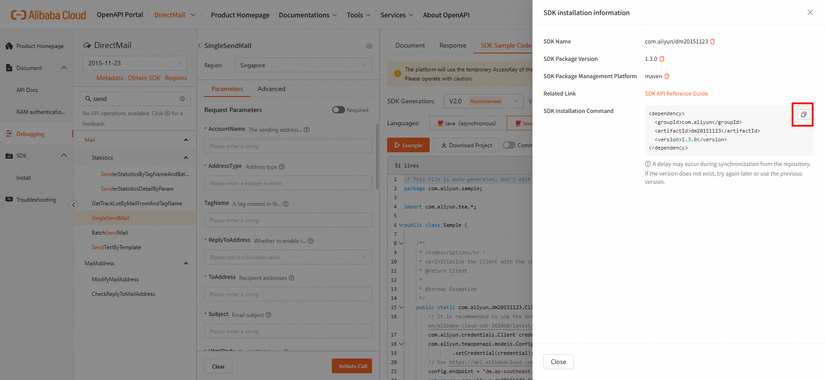This screenshot has width=825, height=380.
Task: Click the Close button at panel bottom
Action: pos(558,362)
